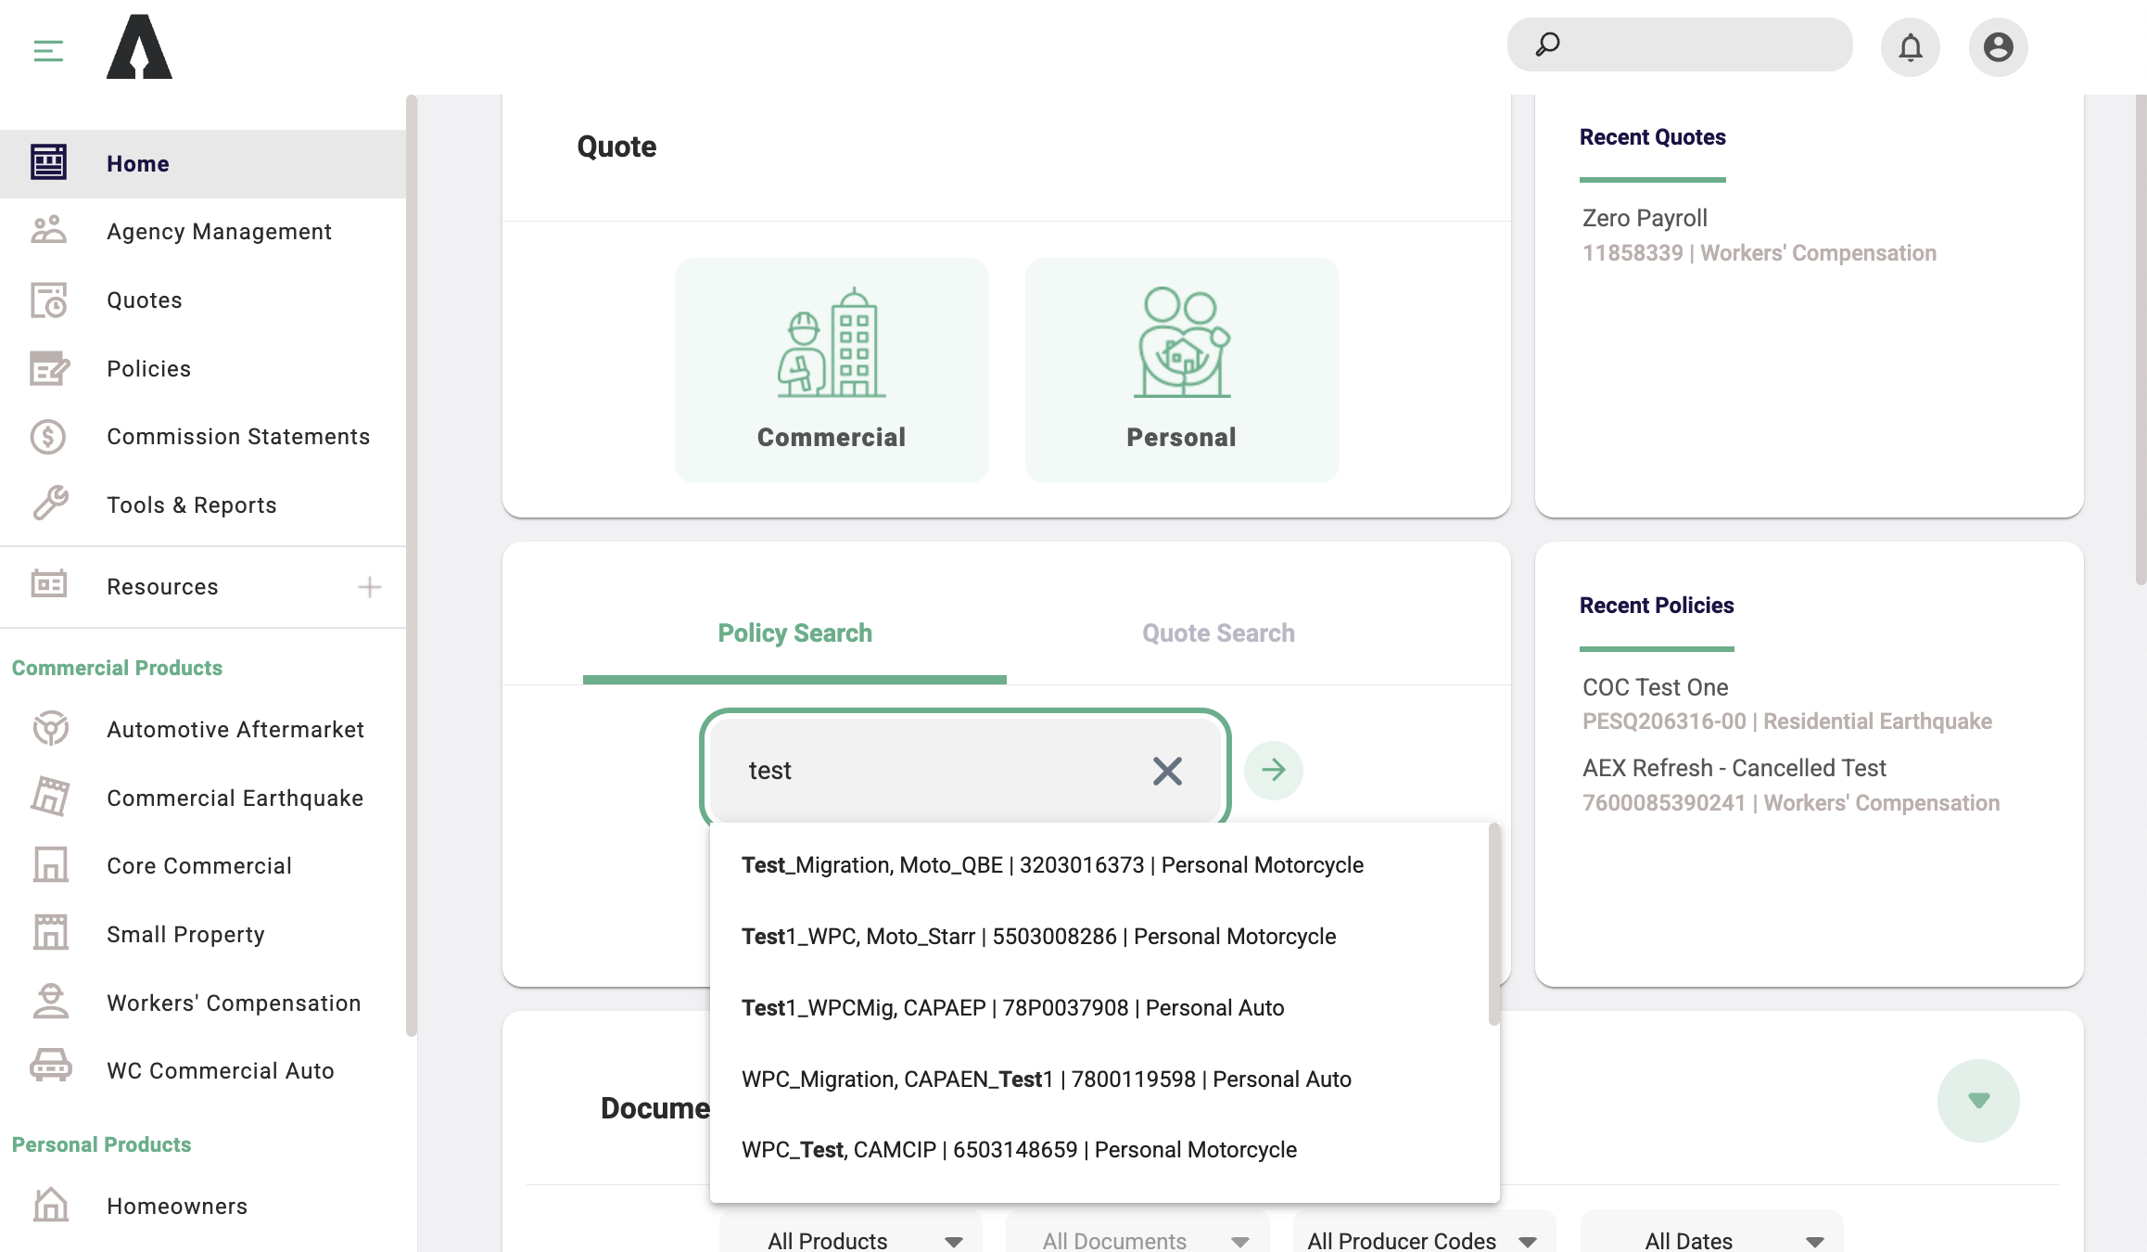Image resolution: width=2147 pixels, height=1252 pixels.
Task: Clear the policy search text
Action: tap(1167, 771)
